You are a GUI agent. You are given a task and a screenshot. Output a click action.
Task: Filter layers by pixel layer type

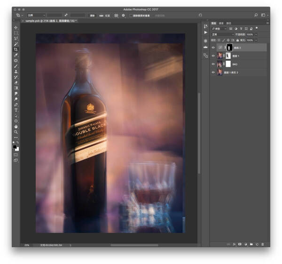(x=231, y=28)
